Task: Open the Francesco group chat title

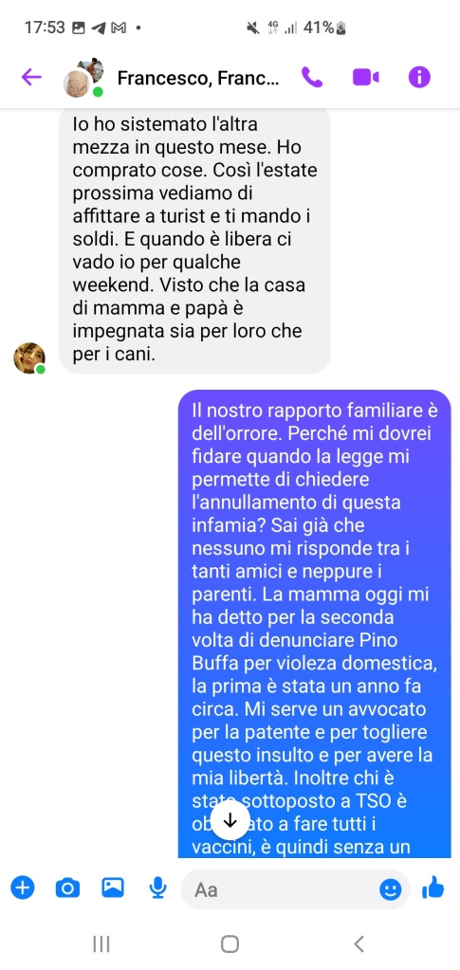Action: pyautogui.click(x=198, y=79)
